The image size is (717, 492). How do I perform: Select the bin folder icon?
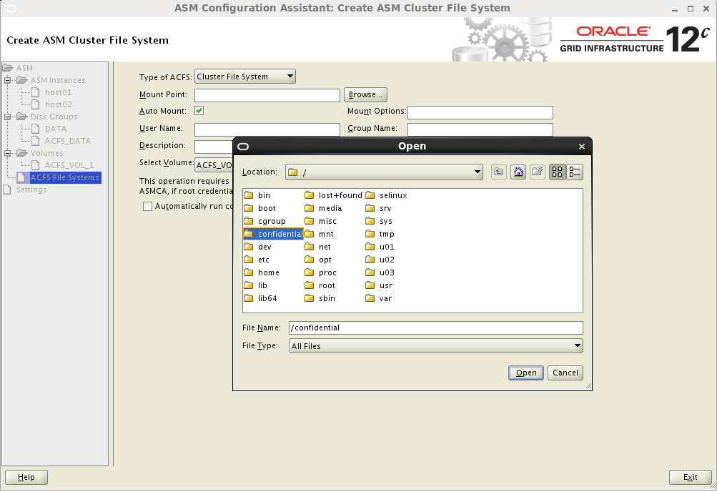249,195
